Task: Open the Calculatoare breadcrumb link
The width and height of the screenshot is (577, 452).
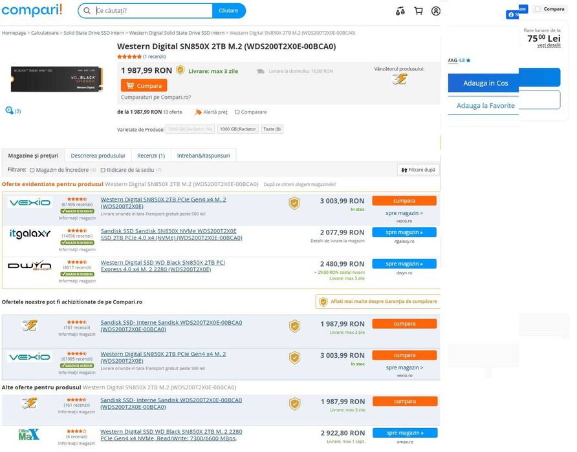Action: (45, 33)
